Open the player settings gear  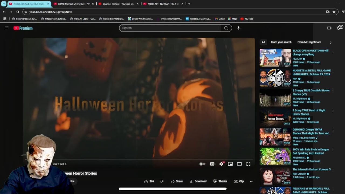[221, 164]
